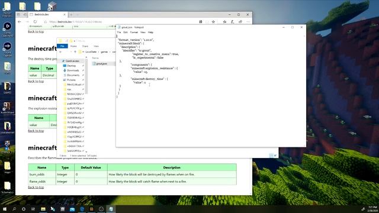The image size is (379, 213).
Task: Switch to Notepad from taskbar
Action: click(111, 209)
